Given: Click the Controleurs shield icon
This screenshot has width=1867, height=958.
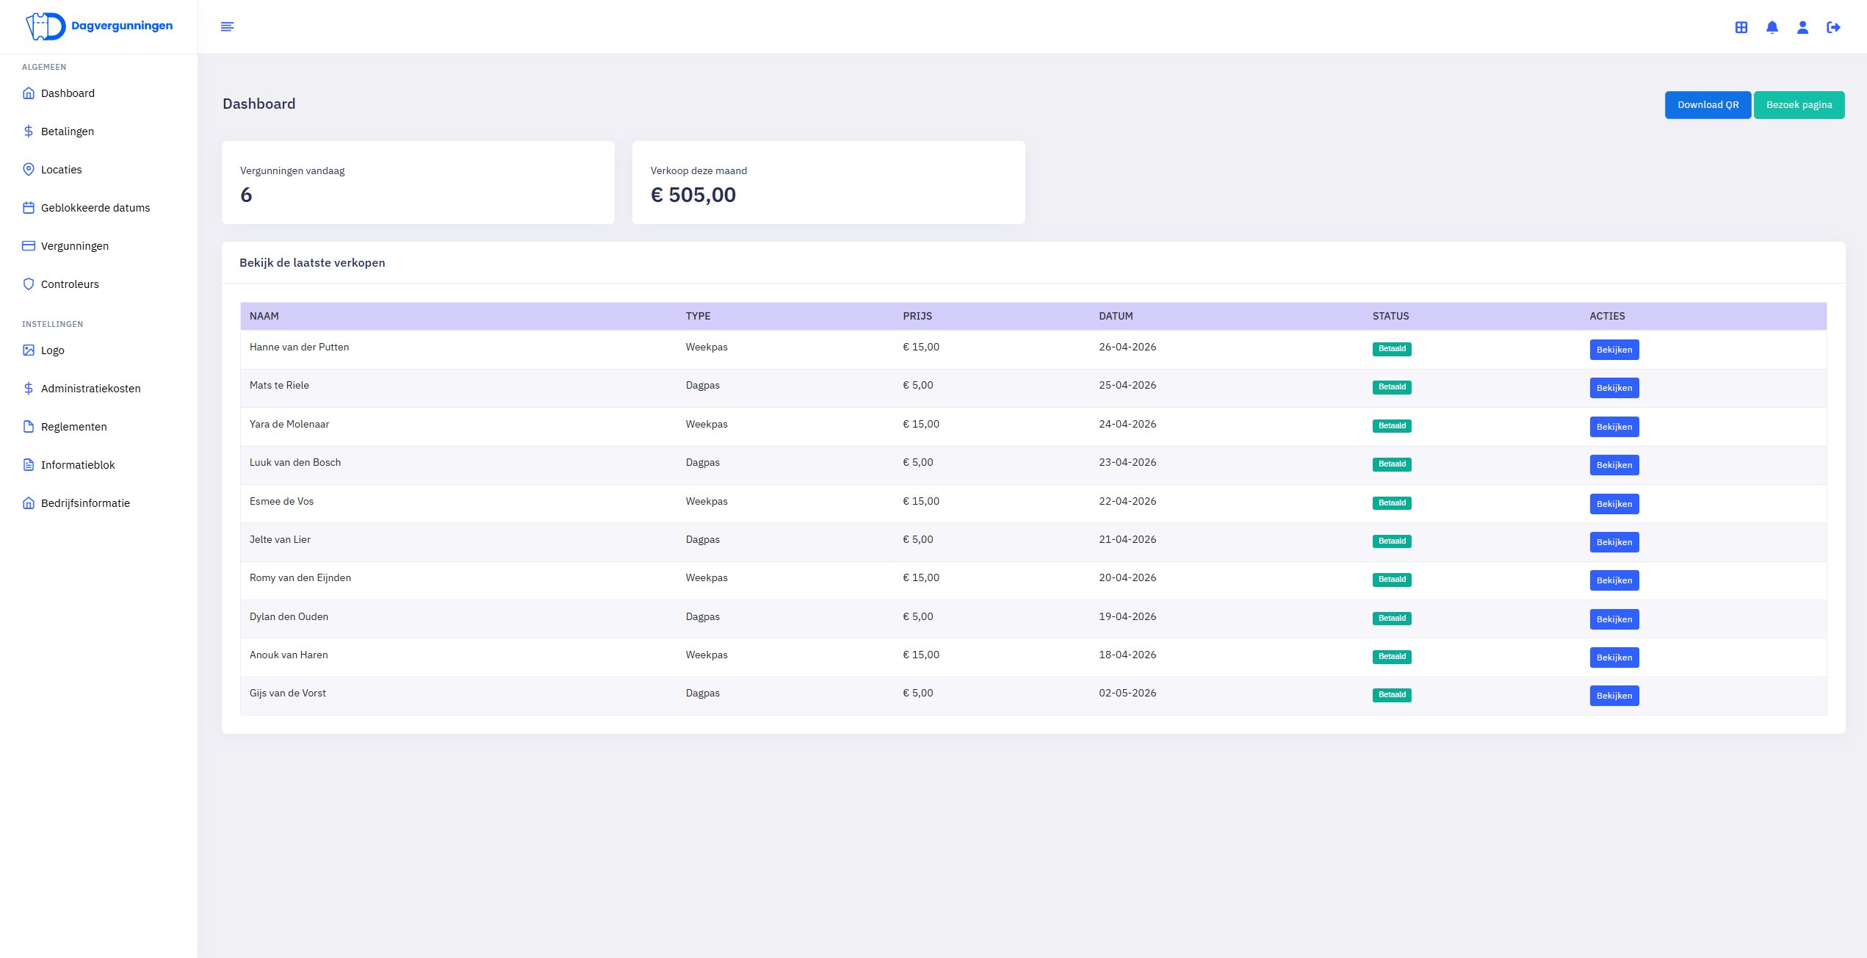Looking at the screenshot, I should coord(29,284).
